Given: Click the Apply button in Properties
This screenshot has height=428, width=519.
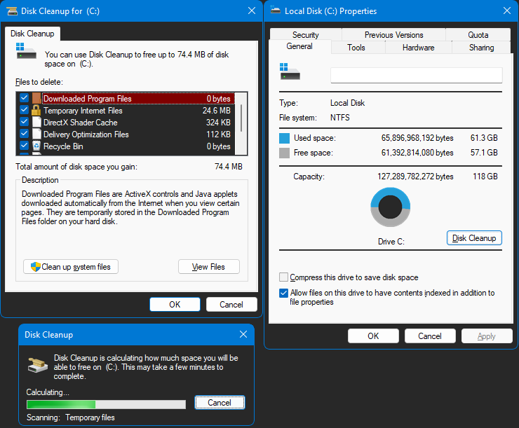Looking at the screenshot, I should tap(487, 336).
